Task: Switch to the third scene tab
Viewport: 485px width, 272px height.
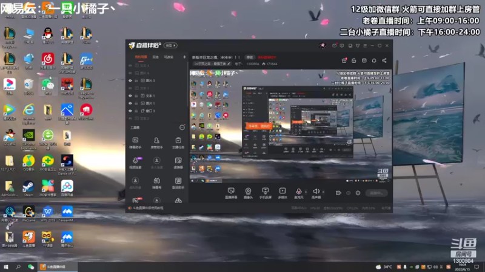Action: [x=169, y=57]
